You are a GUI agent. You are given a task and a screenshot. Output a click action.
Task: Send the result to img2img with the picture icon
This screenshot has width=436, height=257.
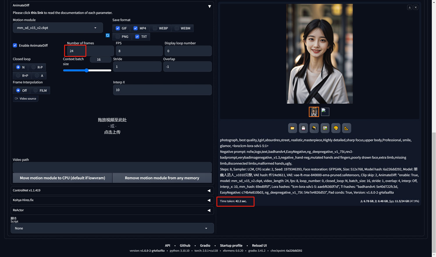(325, 128)
